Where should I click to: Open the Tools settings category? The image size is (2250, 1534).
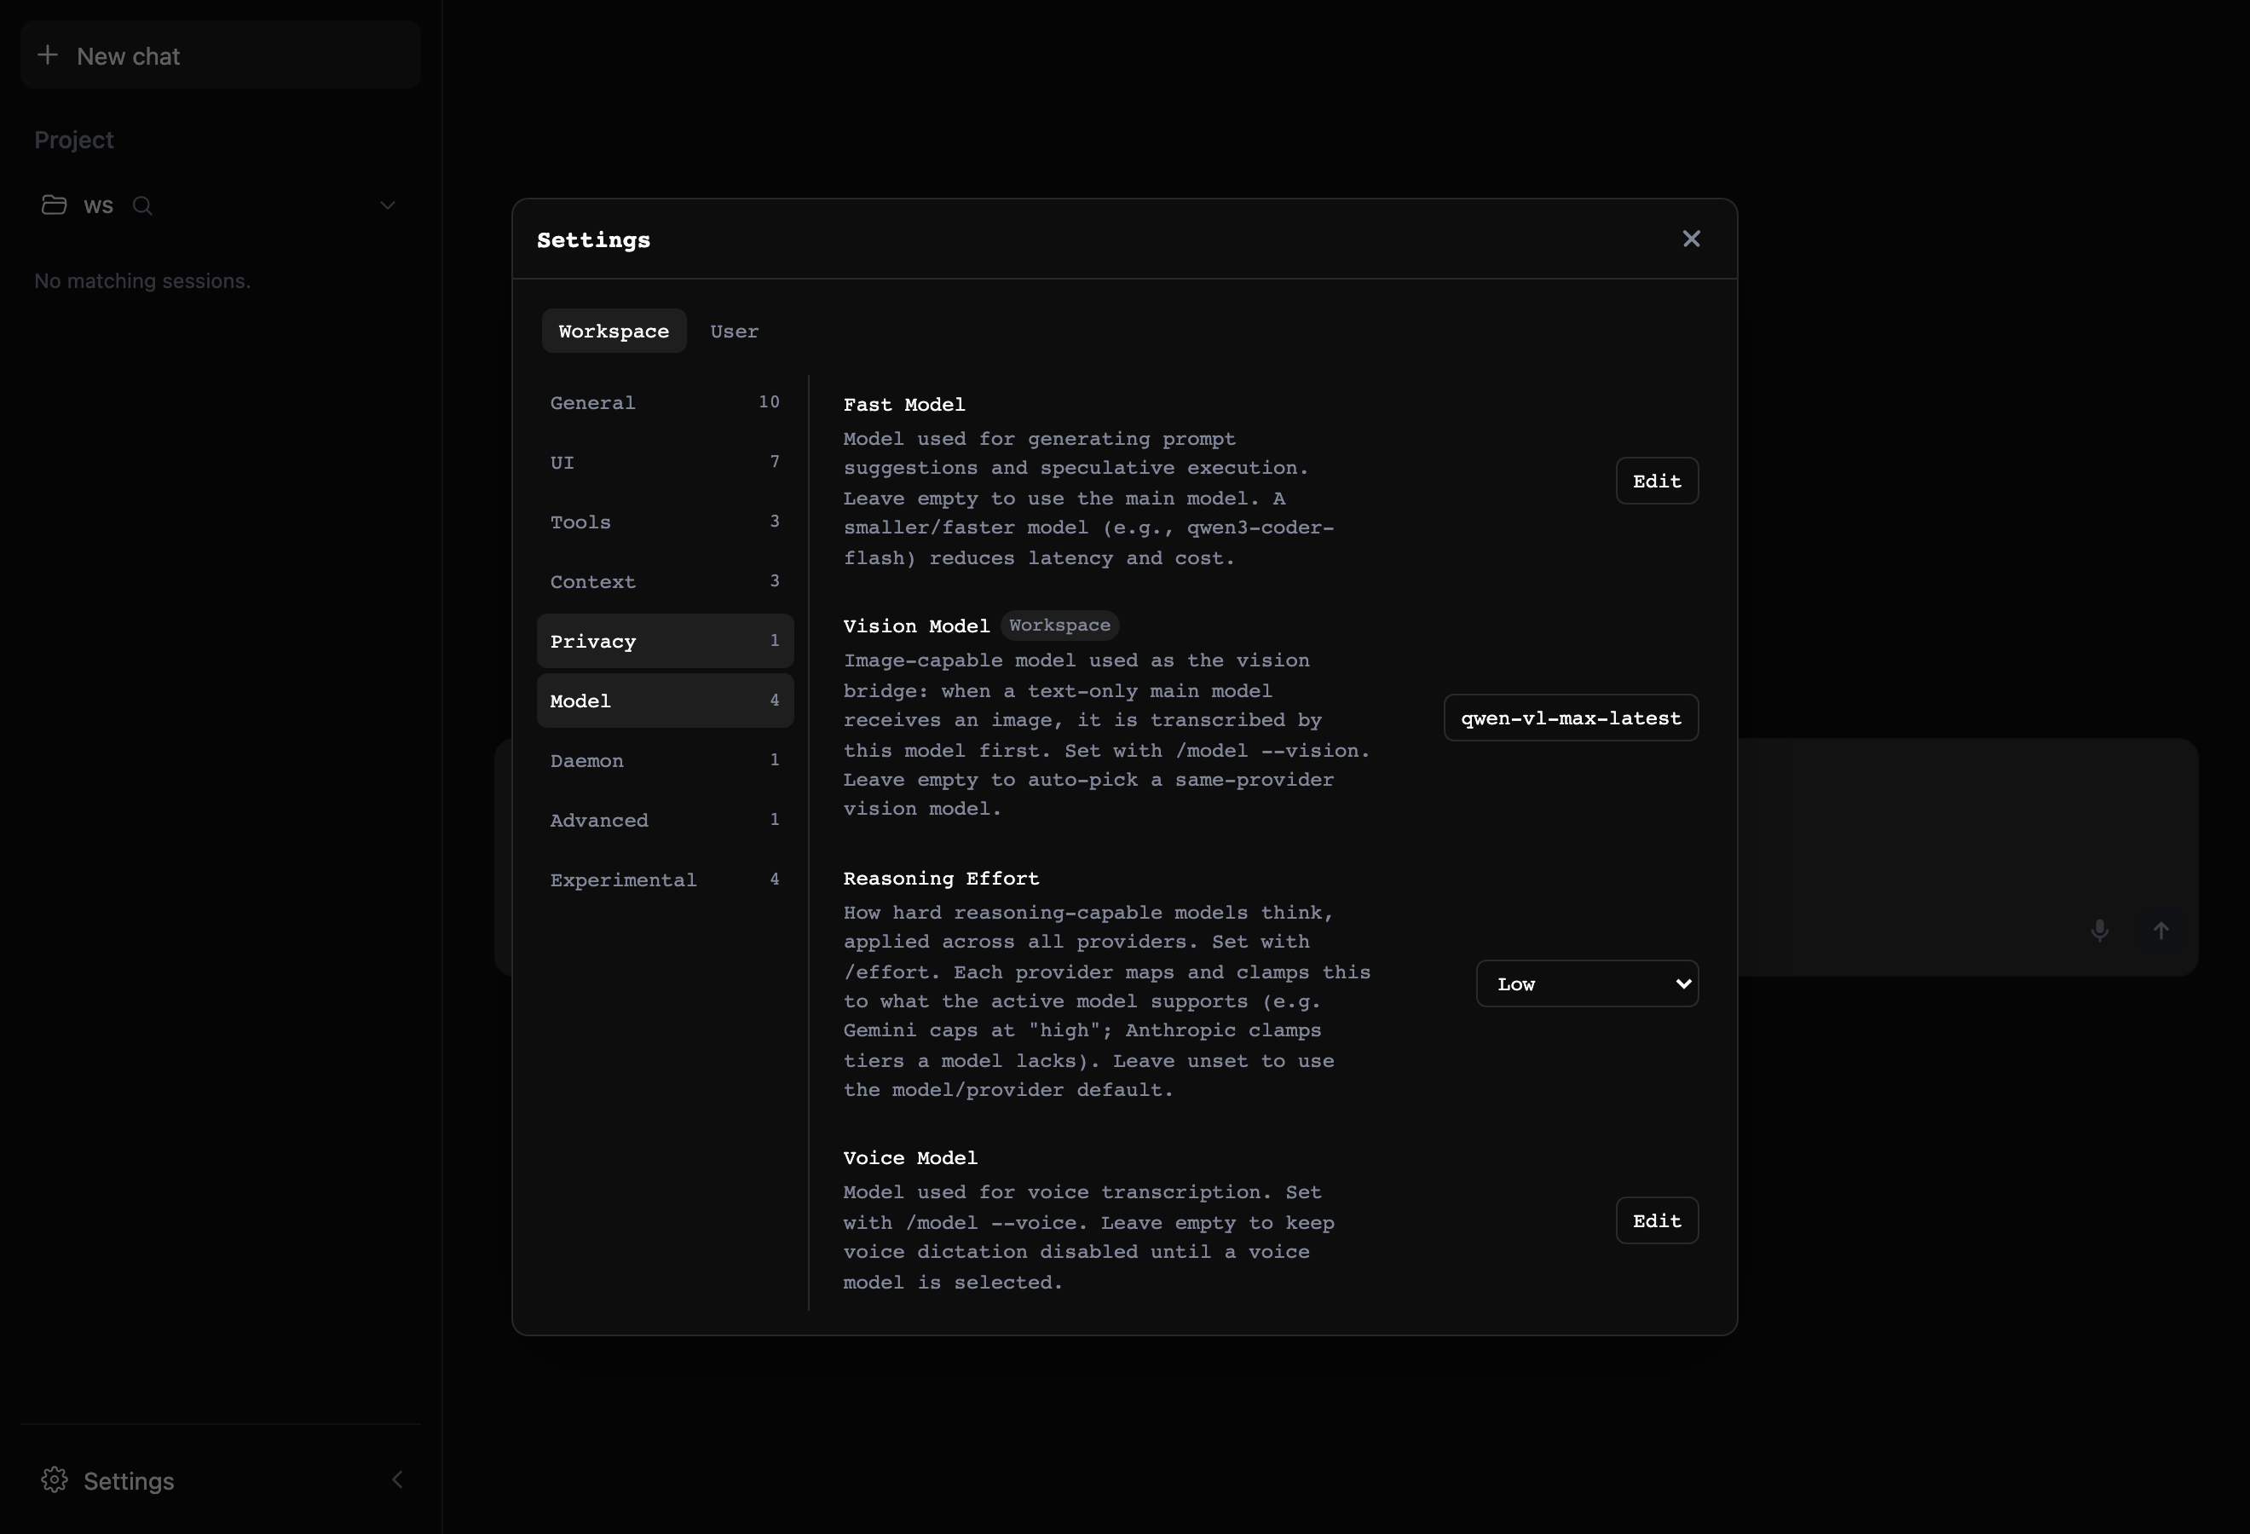(x=665, y=522)
